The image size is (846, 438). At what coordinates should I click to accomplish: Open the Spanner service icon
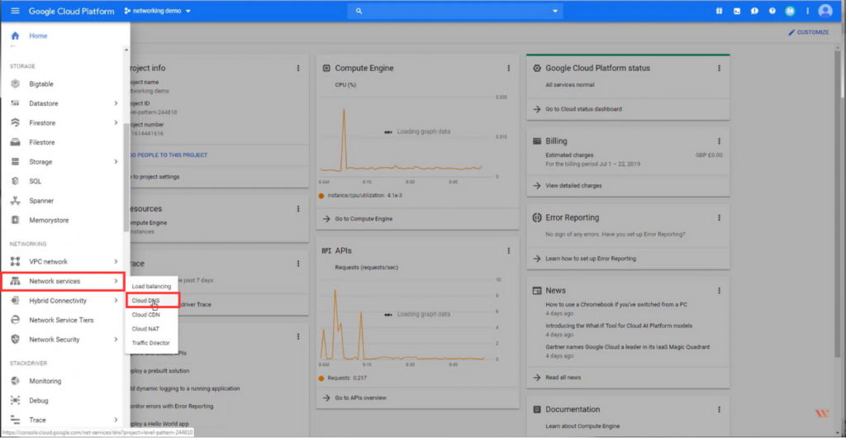pyautogui.click(x=16, y=201)
